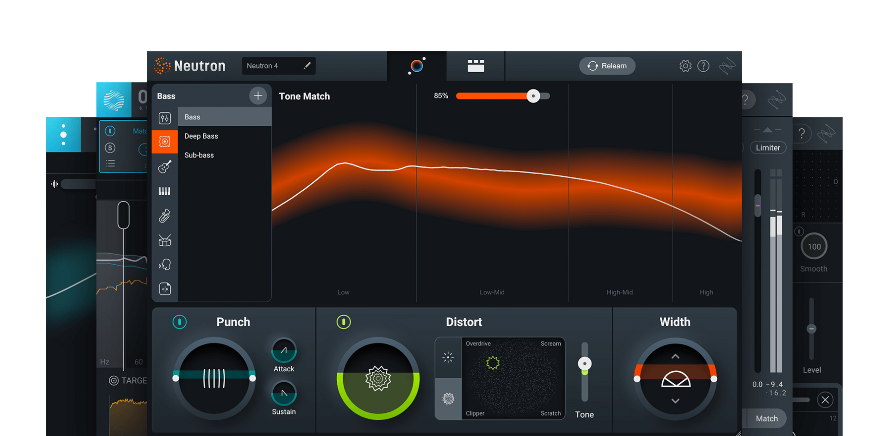Choose the drum instrument category icon
This screenshot has width=889, height=436.
click(x=165, y=240)
